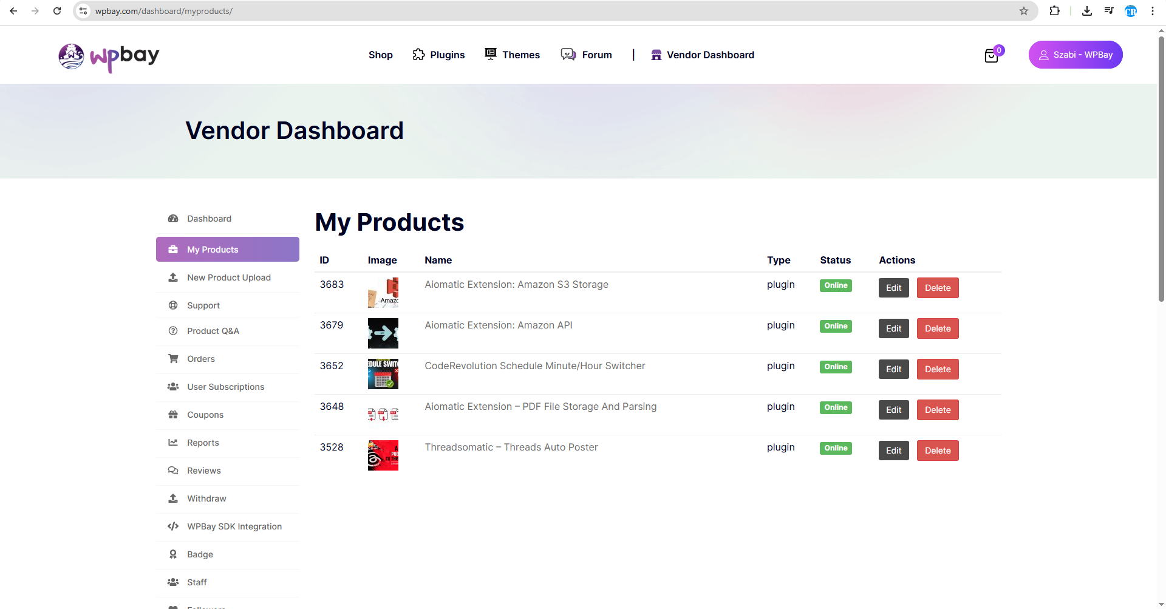This screenshot has height=609, width=1166.
Task: Go back with browser back arrow
Action: coord(13,11)
